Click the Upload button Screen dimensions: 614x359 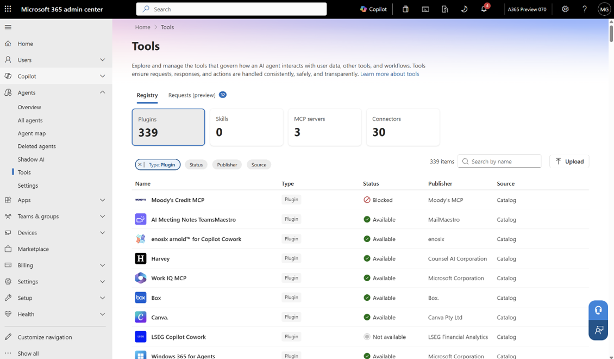tap(569, 162)
